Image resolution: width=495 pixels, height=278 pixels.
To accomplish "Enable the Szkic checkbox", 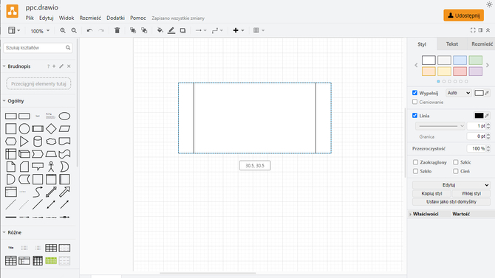I will (x=456, y=162).
